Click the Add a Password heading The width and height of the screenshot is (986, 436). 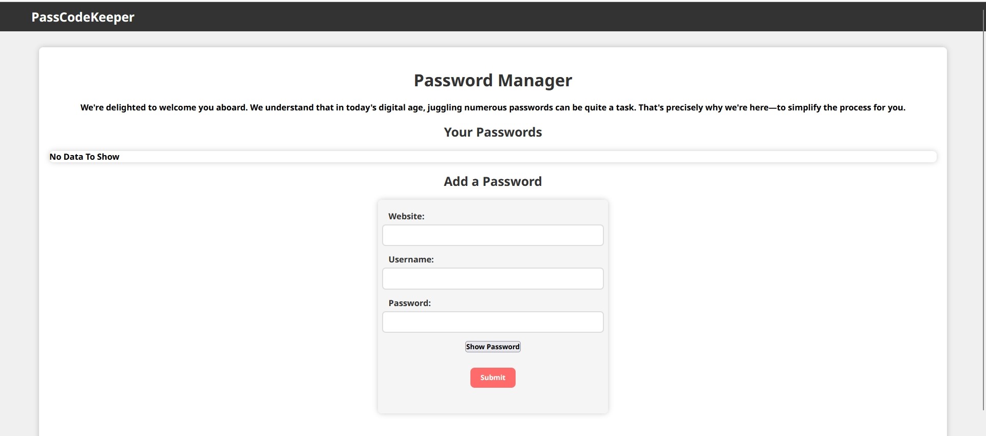[492, 181]
